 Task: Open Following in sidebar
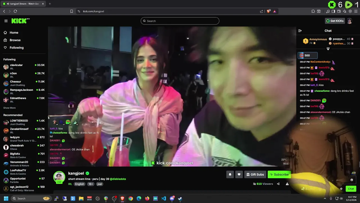(17, 48)
